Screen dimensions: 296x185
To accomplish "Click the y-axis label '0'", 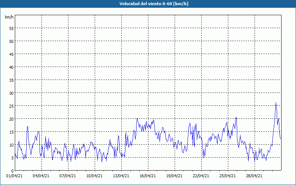I will [13, 171].
